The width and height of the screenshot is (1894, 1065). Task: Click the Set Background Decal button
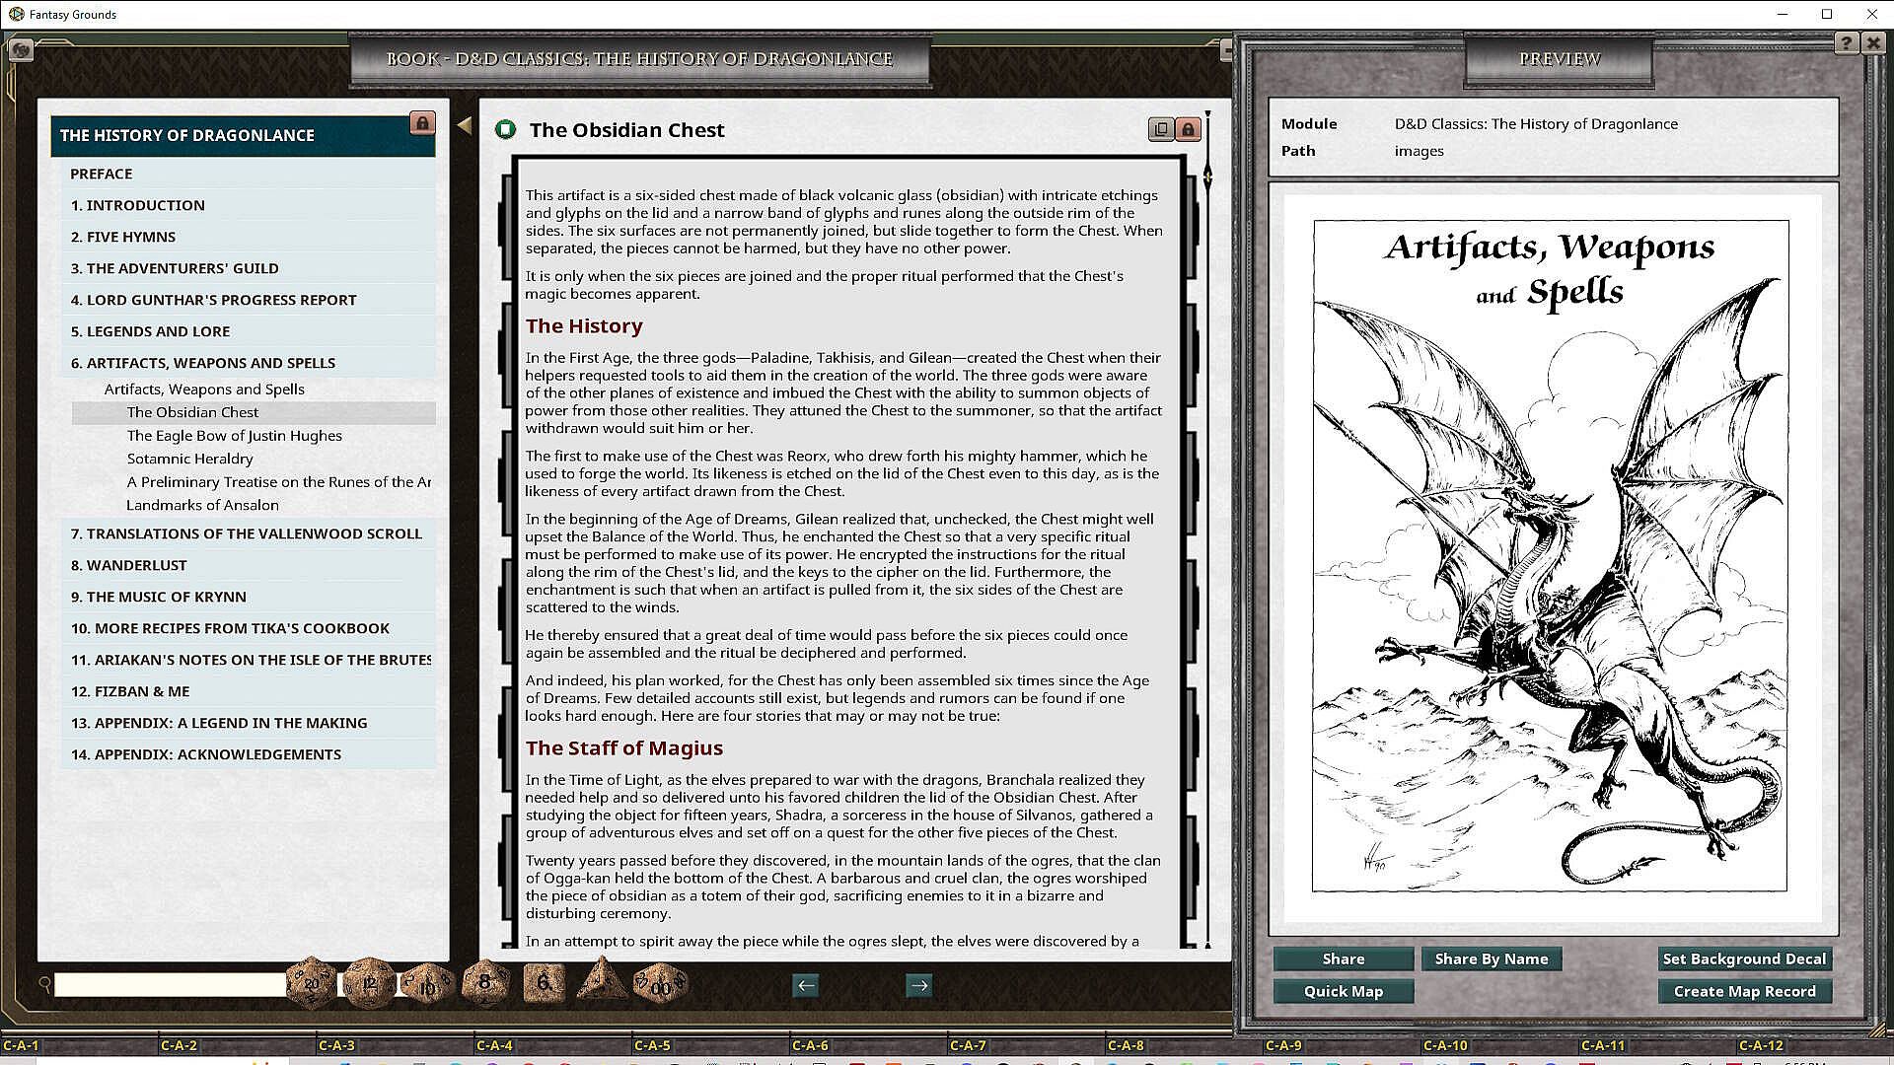click(1744, 959)
